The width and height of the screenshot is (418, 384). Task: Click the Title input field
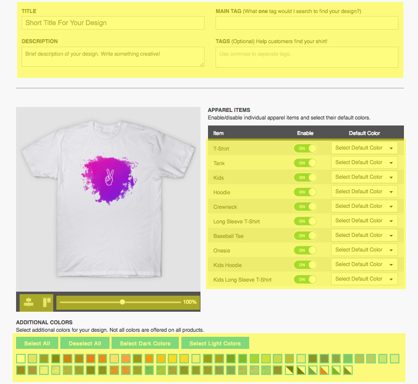(x=113, y=23)
